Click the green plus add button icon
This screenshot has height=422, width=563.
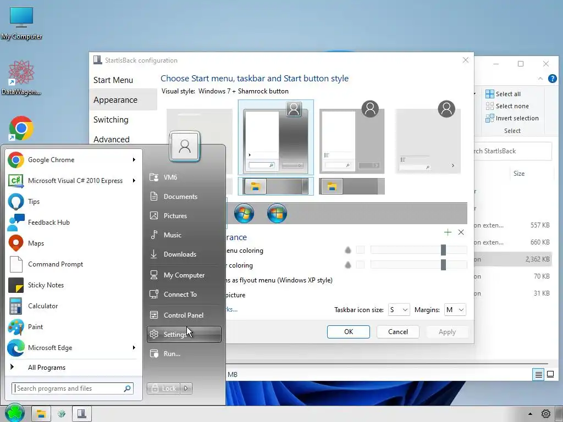coord(448,232)
